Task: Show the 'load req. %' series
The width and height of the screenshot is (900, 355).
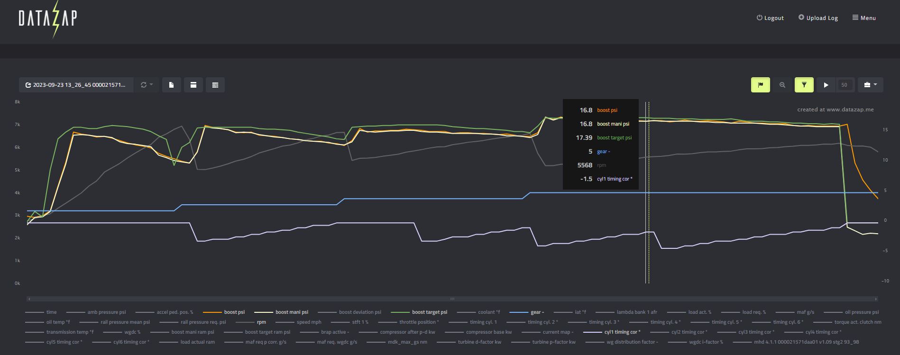Action: point(744,312)
